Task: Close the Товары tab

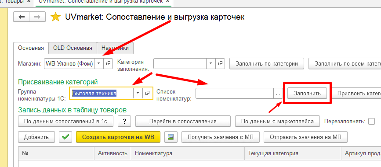Action: click(x=29, y=1)
